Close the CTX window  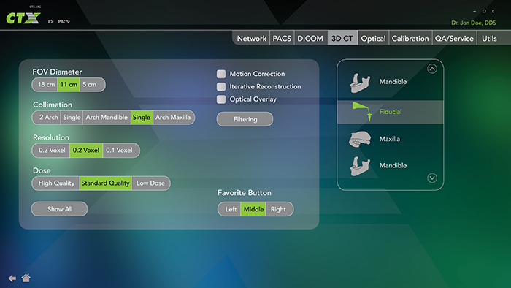coord(493,11)
